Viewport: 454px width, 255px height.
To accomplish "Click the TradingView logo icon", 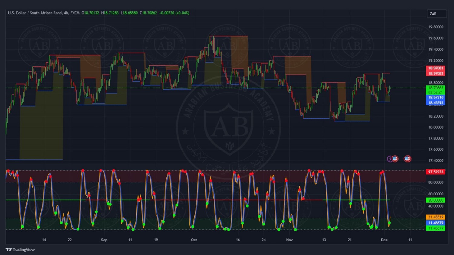I will [8, 250].
